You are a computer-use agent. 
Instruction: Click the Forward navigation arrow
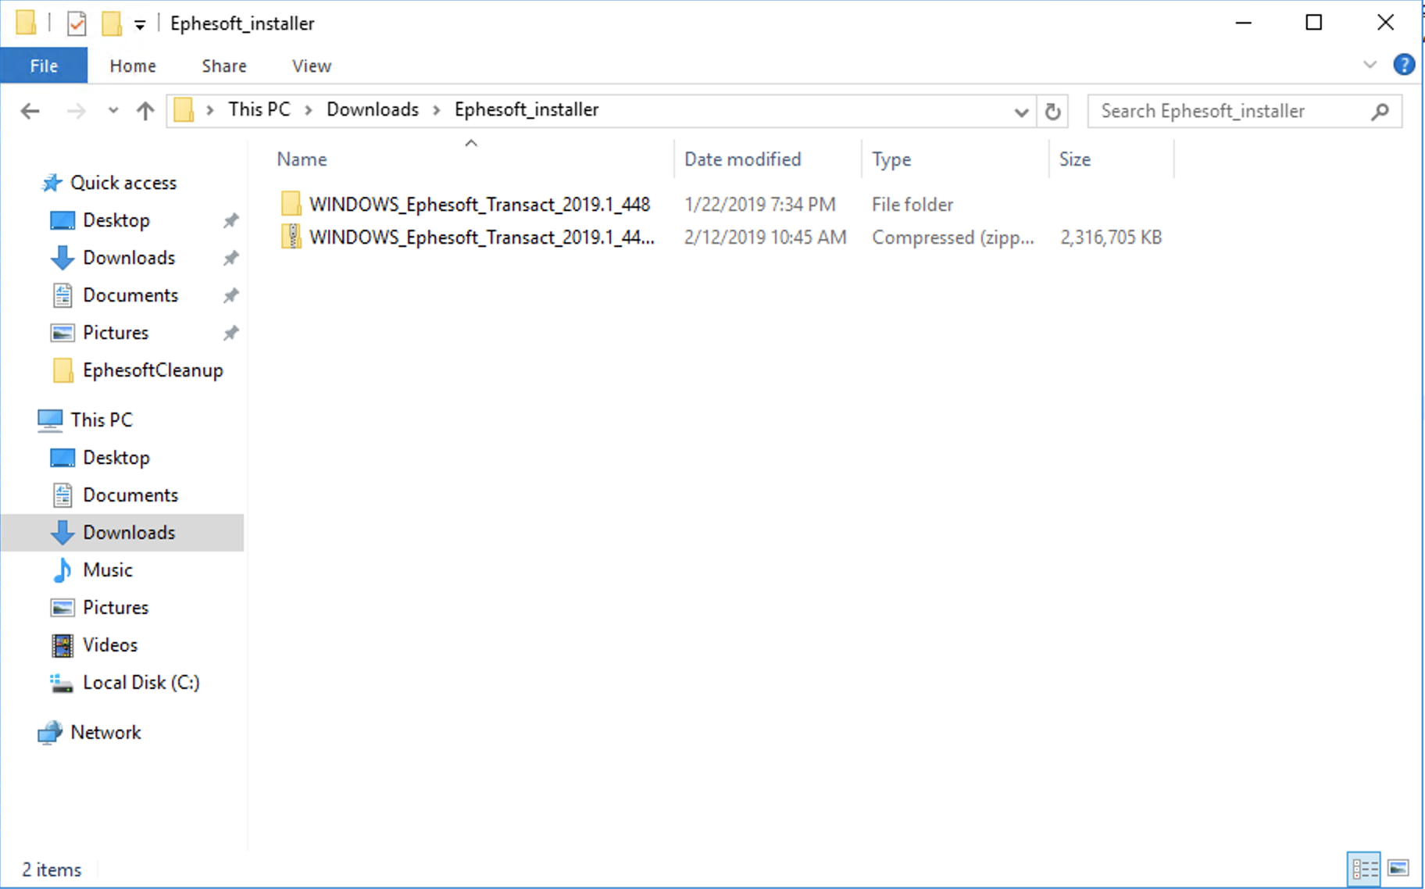(77, 111)
